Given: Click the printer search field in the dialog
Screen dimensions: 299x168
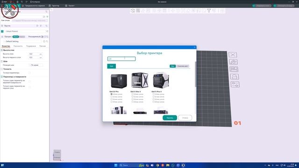Looking at the screenshot, I should (x=121, y=59).
